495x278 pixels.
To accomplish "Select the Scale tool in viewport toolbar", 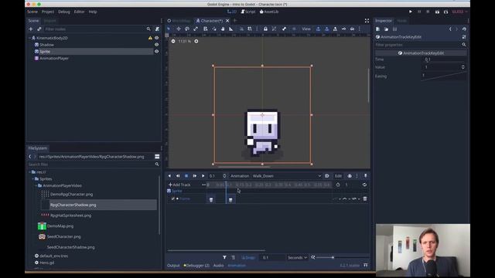I will [196, 29].
